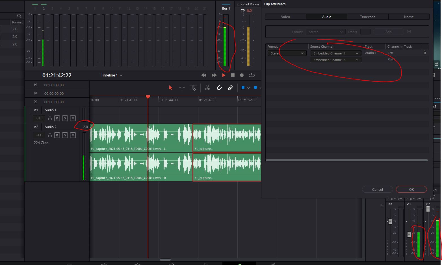The width and height of the screenshot is (442, 265).
Task: Arm record on Audio 2 track
Action: 57,135
